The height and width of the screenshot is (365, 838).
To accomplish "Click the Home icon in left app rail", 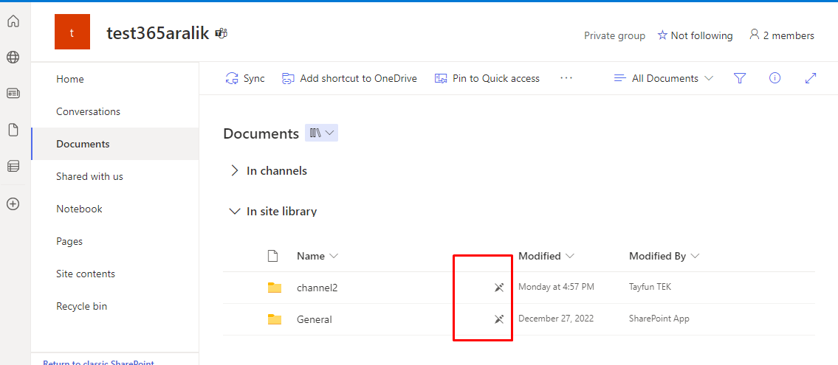I will point(13,21).
